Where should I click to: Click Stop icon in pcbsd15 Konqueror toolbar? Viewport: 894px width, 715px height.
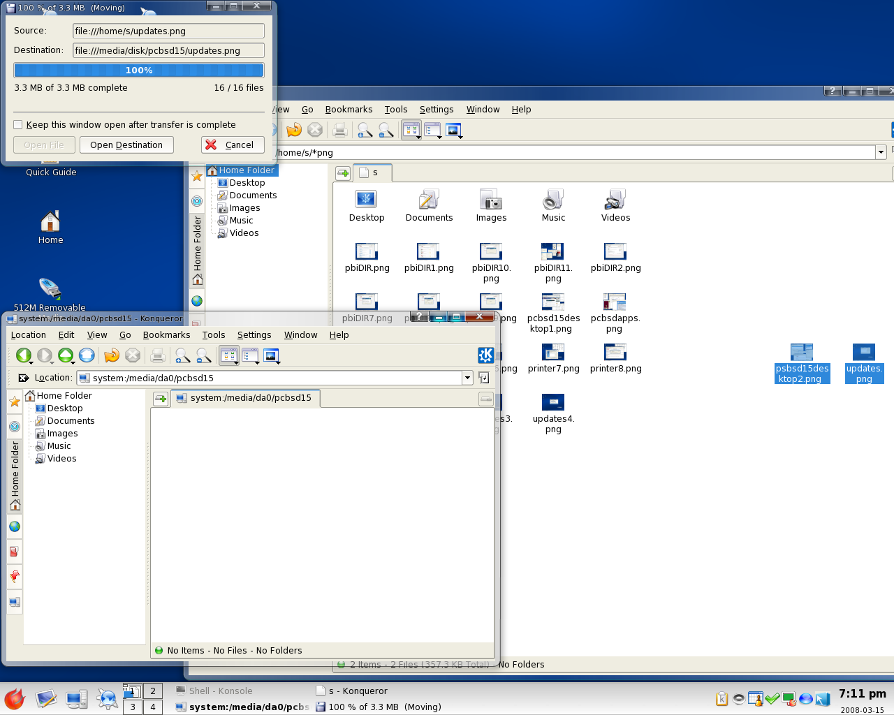[133, 355]
